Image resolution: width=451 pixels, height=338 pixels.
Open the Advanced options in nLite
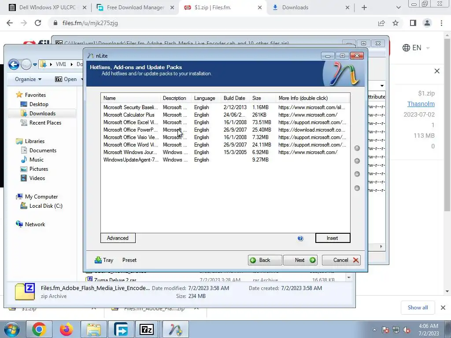[118, 238]
